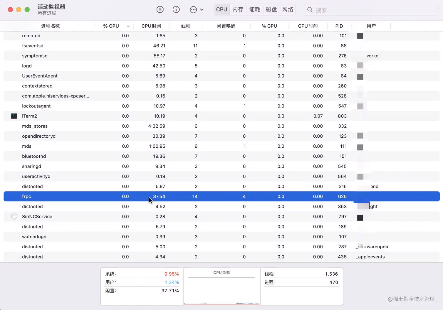Select the highlighted frpc process row
443x310 pixels.
221,196
